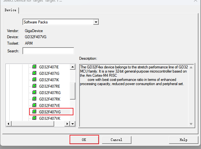Image resolution: width=201 pixels, height=149 pixels.
Task: Pick the GD32F407RG device entry
Action: pyautogui.click(x=50, y=93)
